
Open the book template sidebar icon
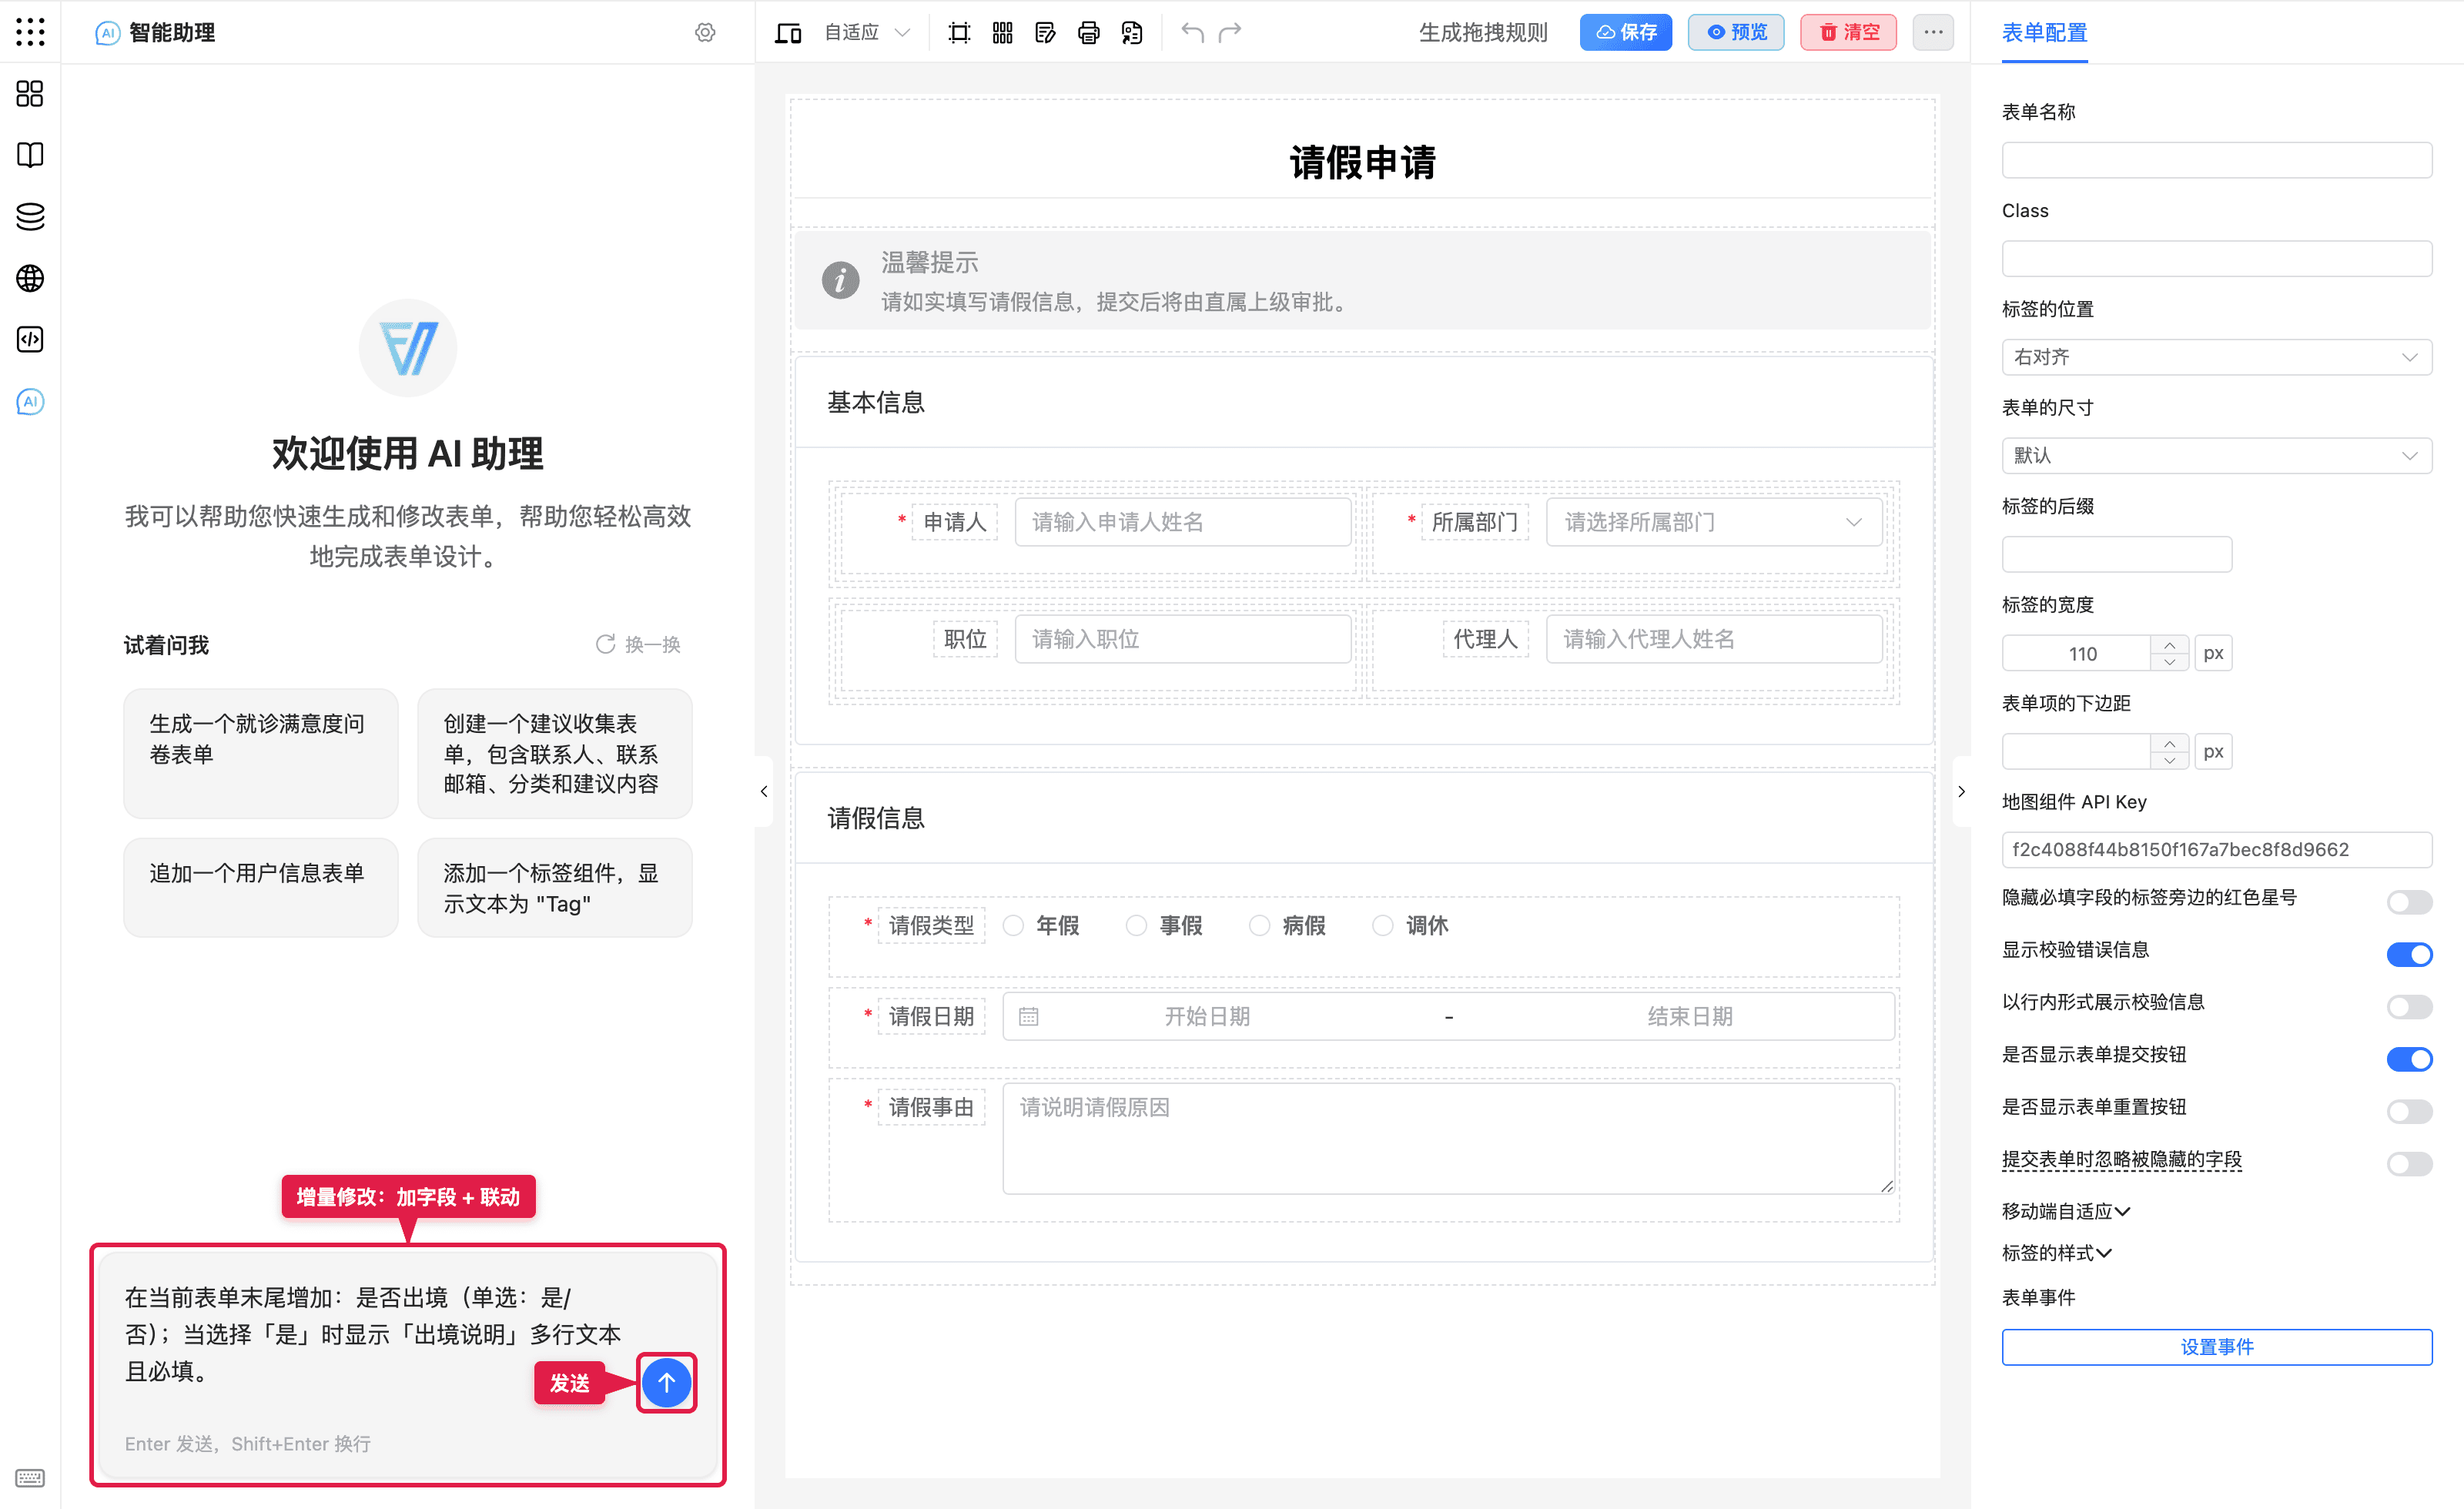pos(30,155)
